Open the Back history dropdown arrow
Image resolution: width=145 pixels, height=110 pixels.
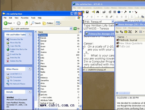(14, 23)
